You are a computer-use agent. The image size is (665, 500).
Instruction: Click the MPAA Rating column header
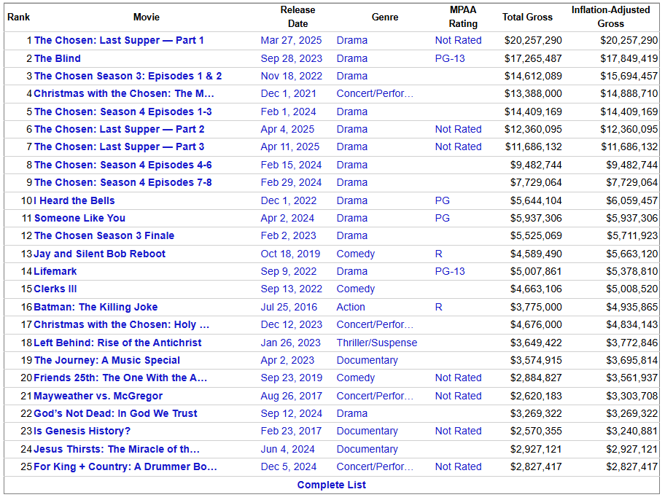click(463, 17)
